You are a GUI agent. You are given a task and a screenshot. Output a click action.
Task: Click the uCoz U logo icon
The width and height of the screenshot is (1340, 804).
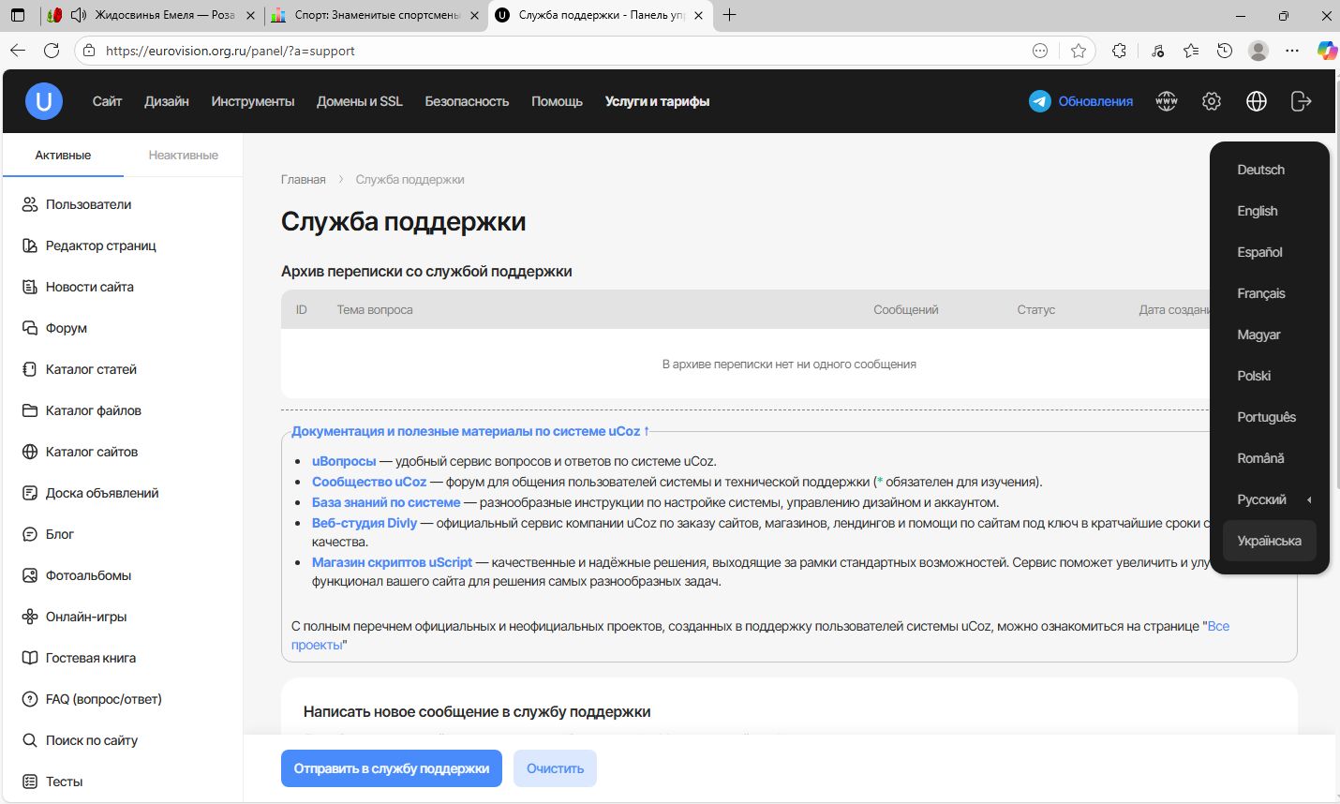[x=43, y=101]
